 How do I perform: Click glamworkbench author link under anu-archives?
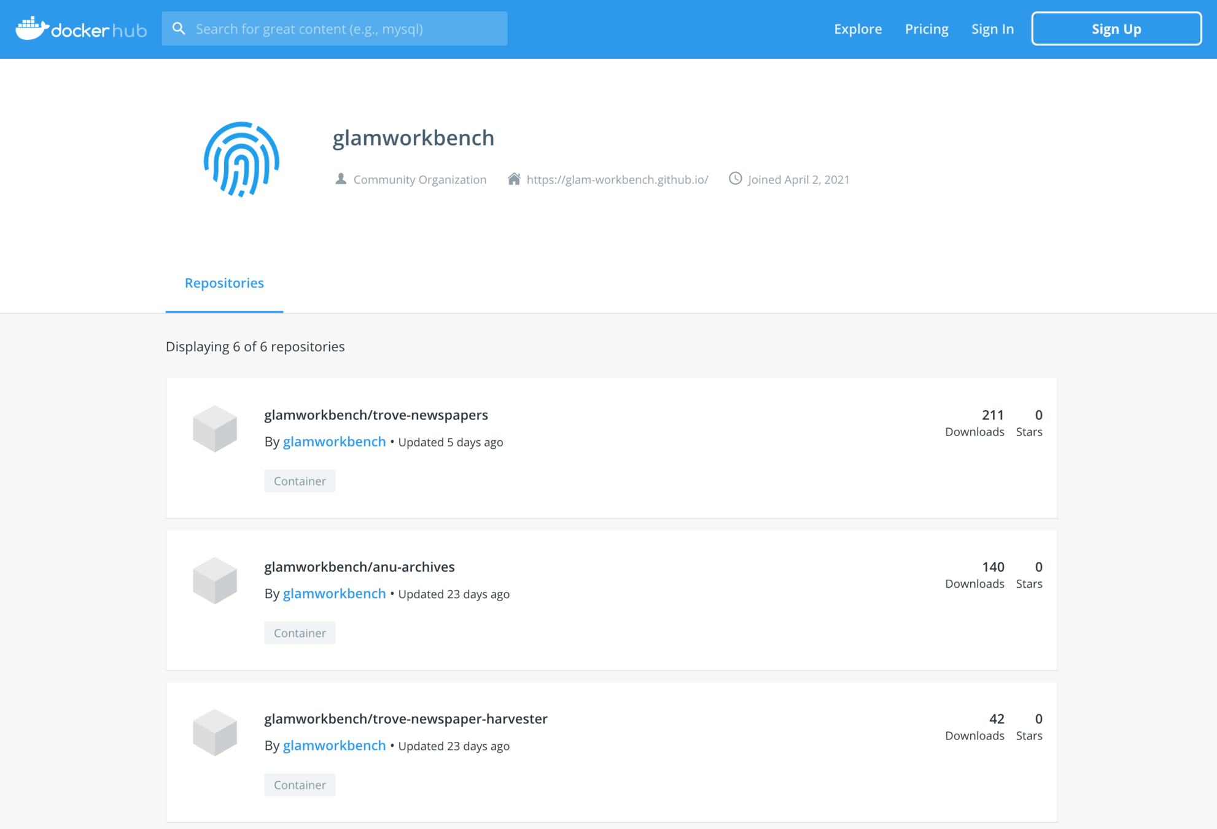[334, 594]
